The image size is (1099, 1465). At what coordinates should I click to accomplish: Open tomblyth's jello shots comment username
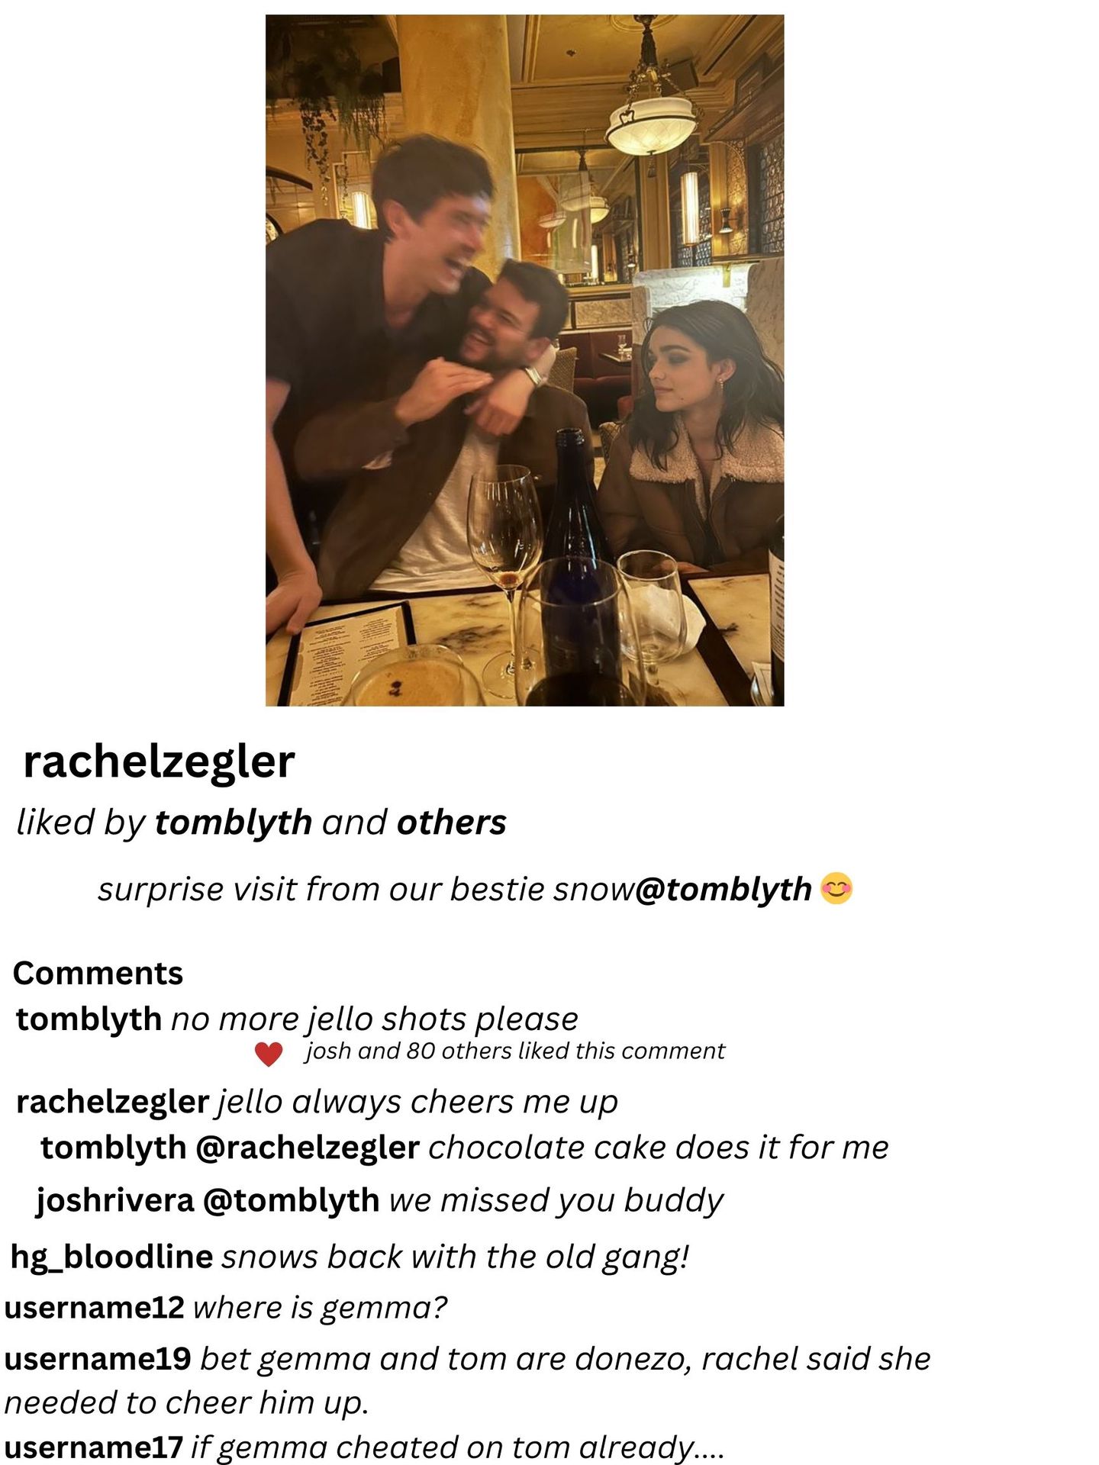coord(89,1019)
